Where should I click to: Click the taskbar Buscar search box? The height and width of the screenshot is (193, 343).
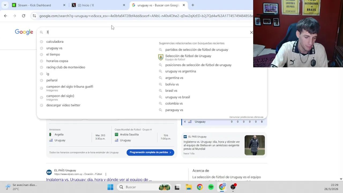coord(145,187)
